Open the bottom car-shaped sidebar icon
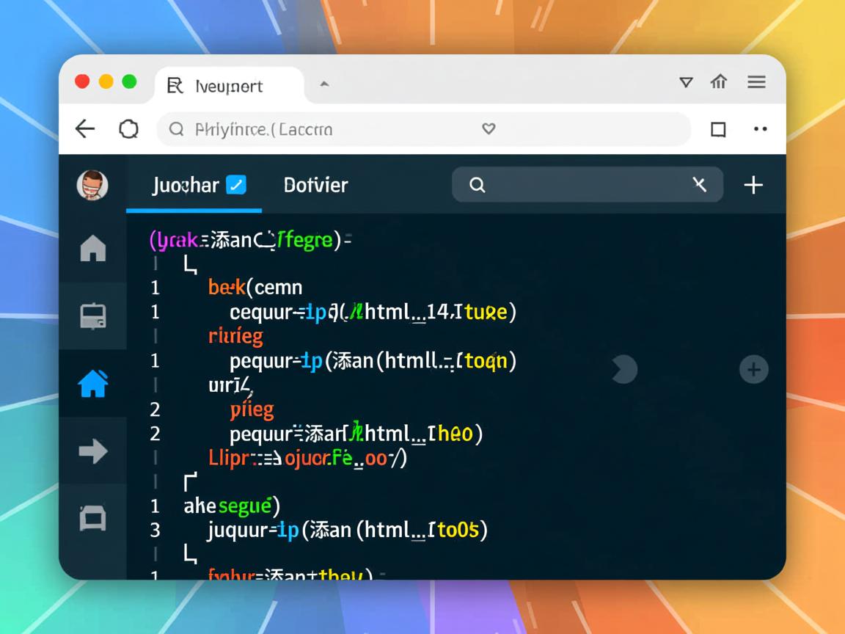This screenshot has height=634, width=845. 92,518
